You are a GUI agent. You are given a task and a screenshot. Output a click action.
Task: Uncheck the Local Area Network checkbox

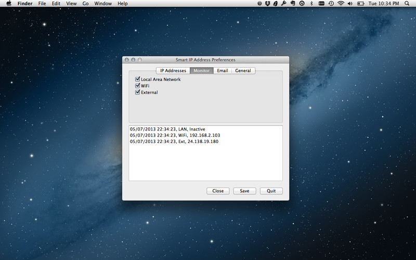138,80
